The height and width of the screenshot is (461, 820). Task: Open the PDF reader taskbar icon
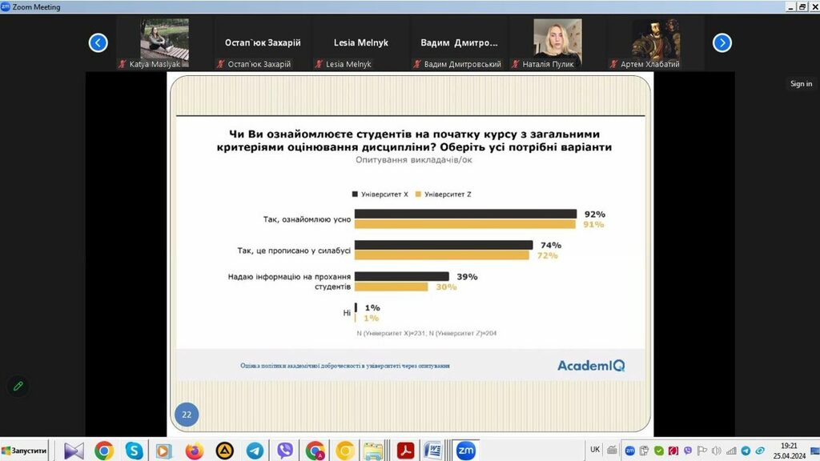[405, 451]
